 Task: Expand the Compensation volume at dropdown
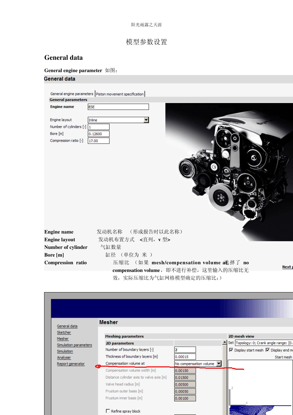click(219, 364)
